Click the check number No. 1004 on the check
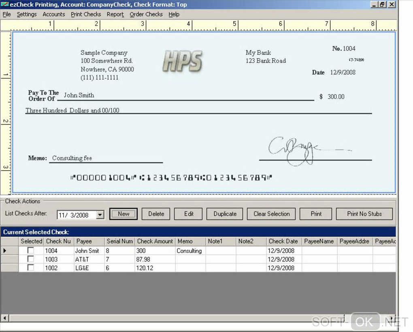This screenshot has height=332, width=413. pos(344,49)
